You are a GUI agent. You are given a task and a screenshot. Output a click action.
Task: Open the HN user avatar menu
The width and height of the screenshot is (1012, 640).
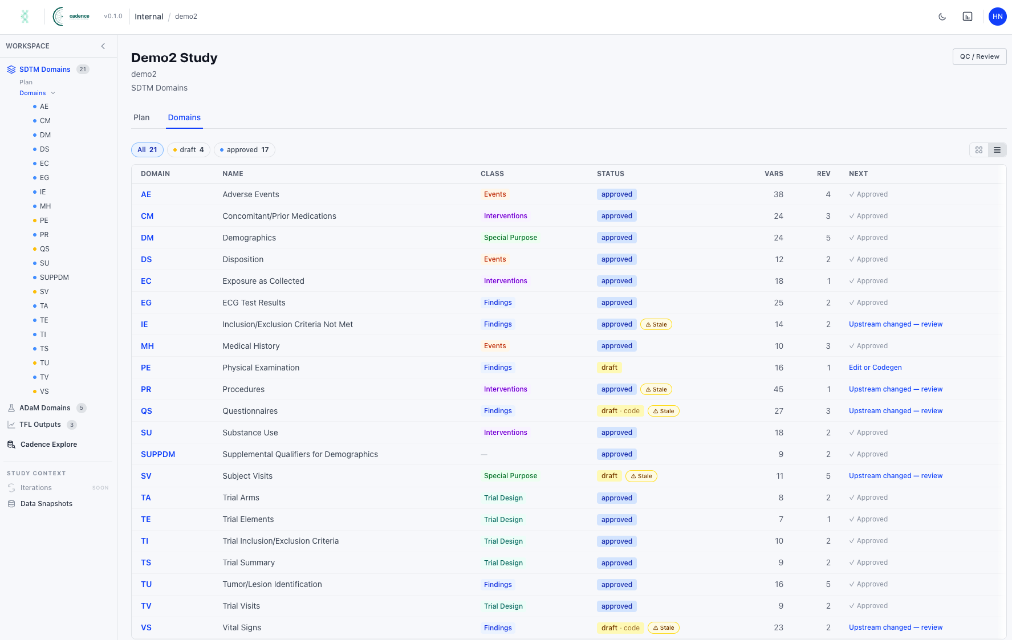point(997,17)
